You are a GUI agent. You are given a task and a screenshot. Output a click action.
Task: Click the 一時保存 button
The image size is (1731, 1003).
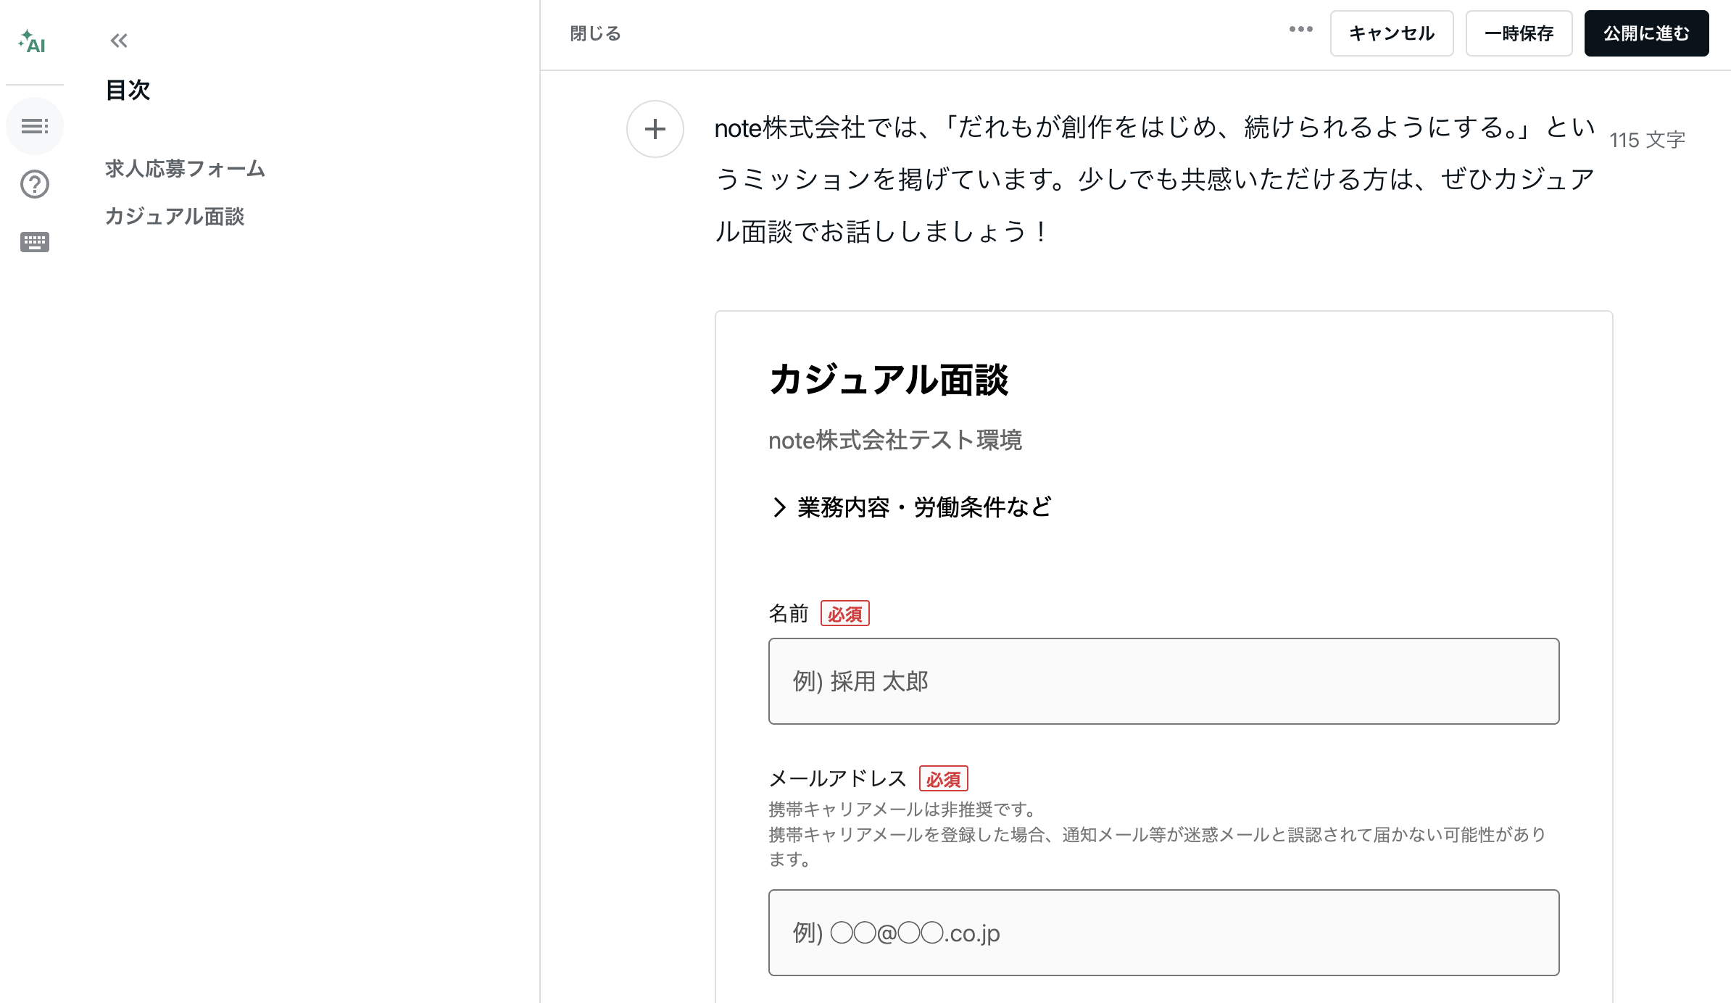[x=1519, y=33]
